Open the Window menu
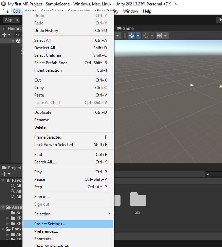This screenshot has height=247, width=222. (131, 11)
